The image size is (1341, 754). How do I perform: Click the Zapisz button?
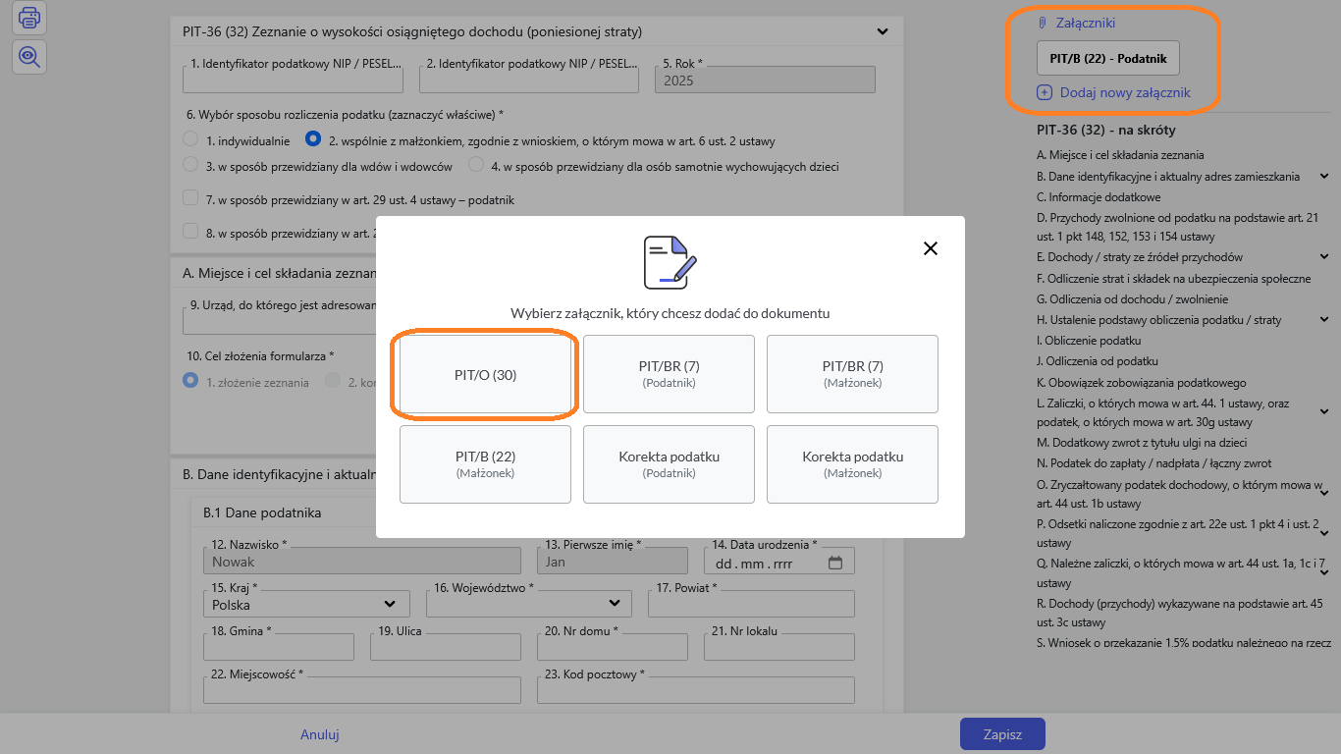(1001, 734)
